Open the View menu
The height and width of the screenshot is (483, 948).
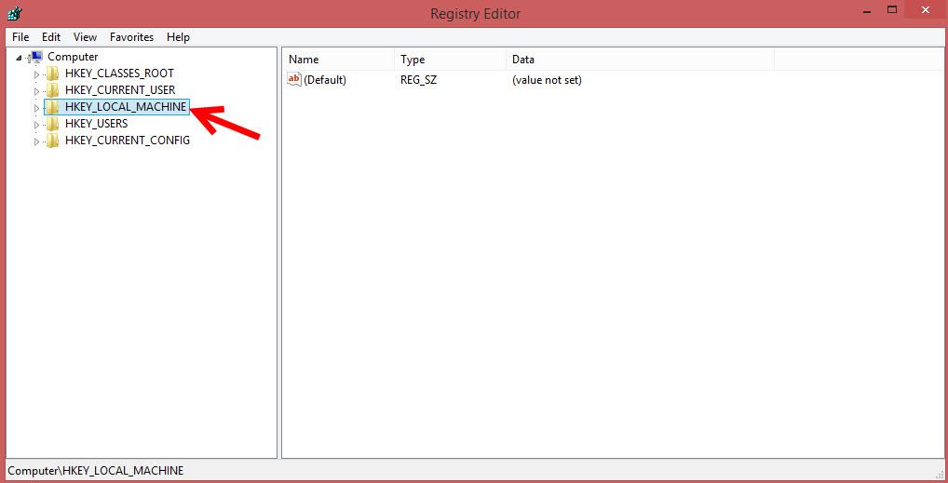point(86,37)
